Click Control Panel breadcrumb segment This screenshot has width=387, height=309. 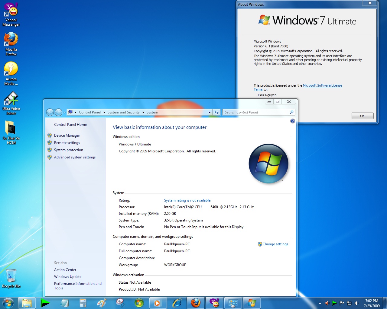90,112
